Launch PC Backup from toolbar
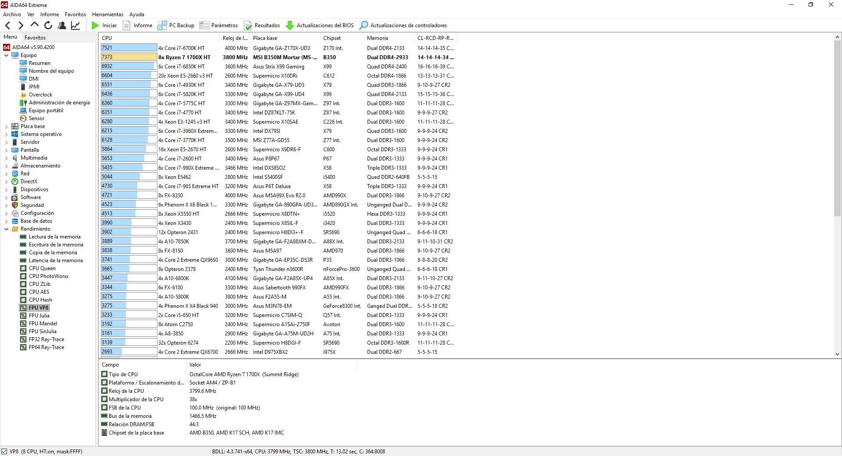Image resolution: width=842 pixels, height=456 pixels. [x=176, y=25]
